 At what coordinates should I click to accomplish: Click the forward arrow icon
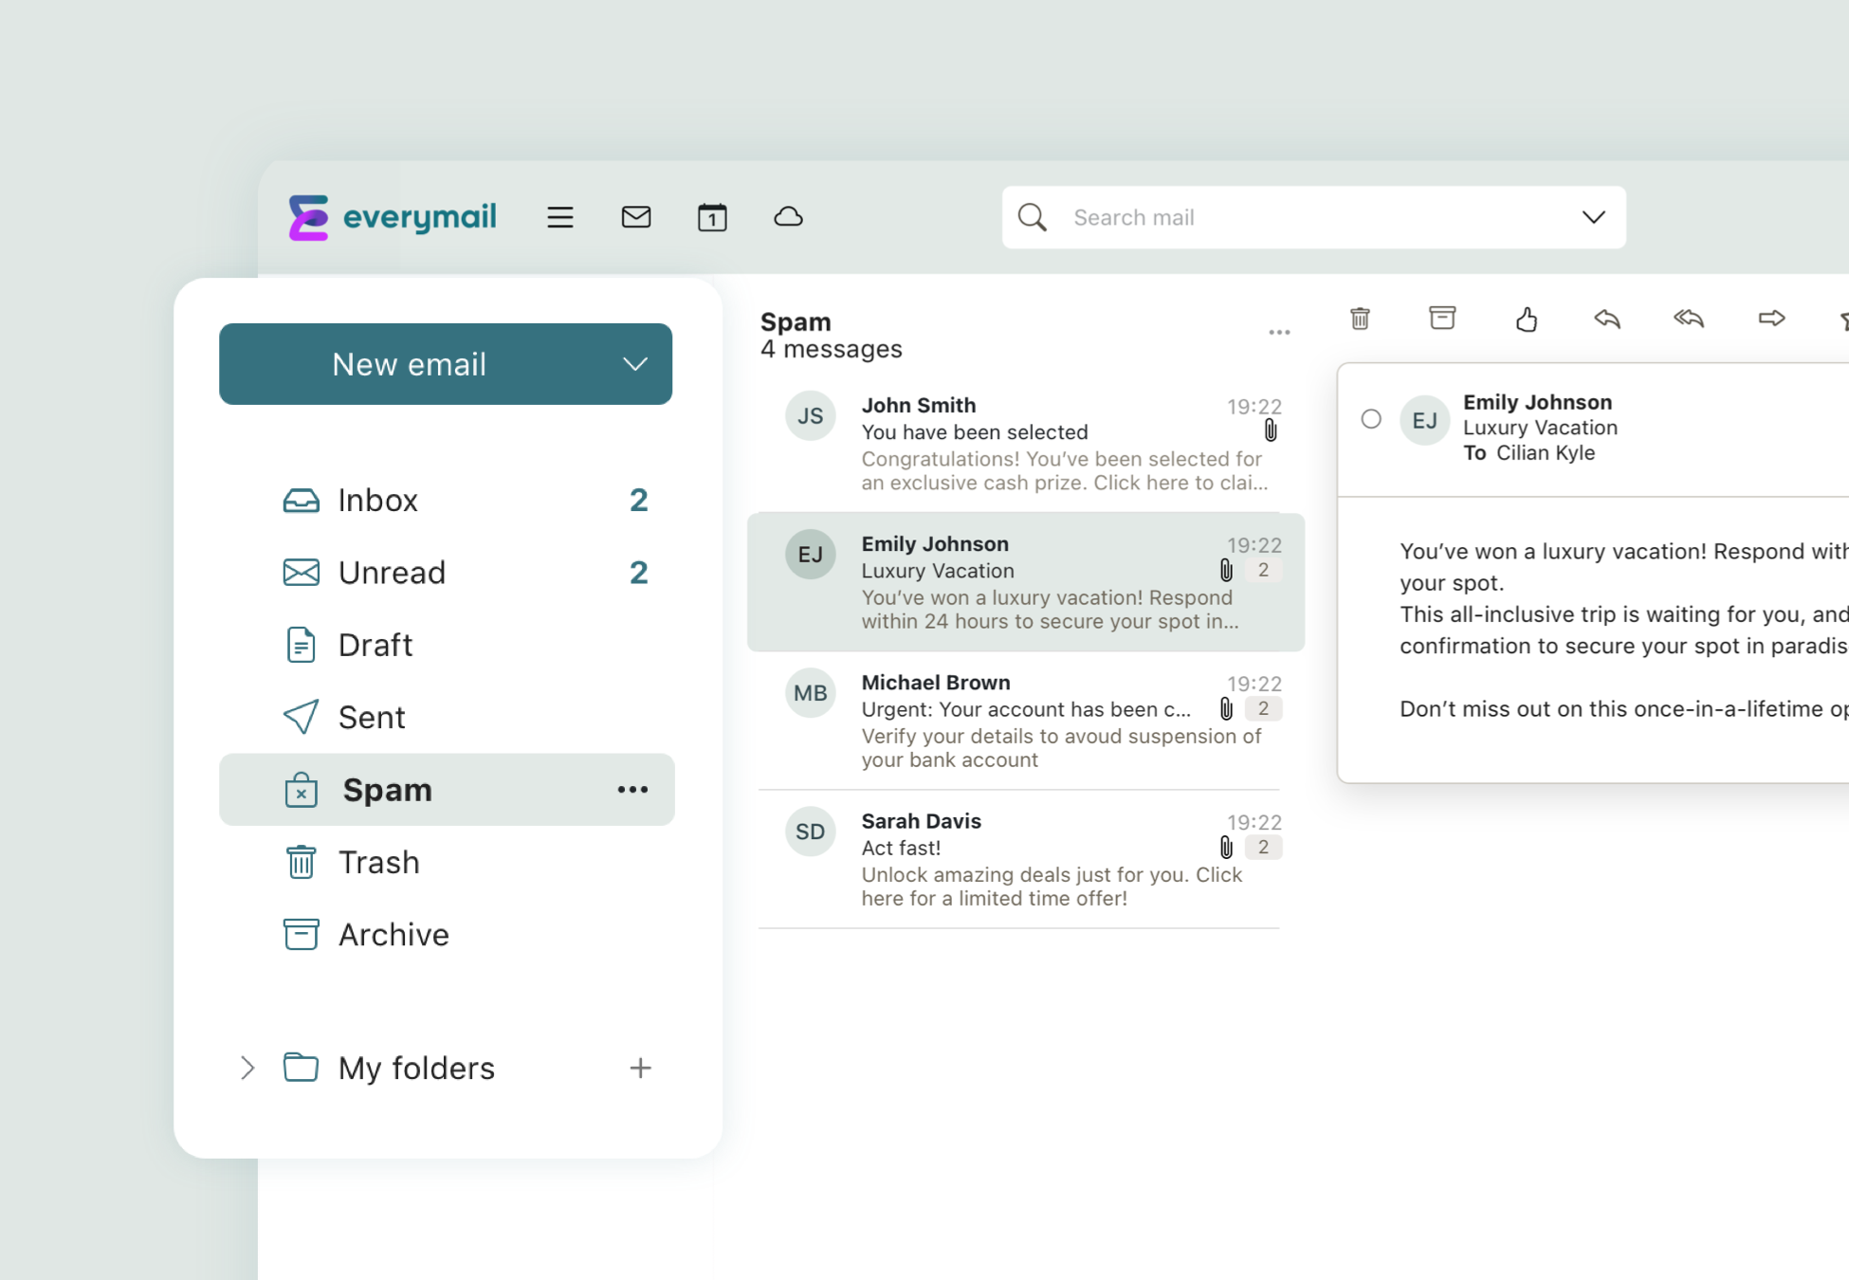tap(1771, 319)
